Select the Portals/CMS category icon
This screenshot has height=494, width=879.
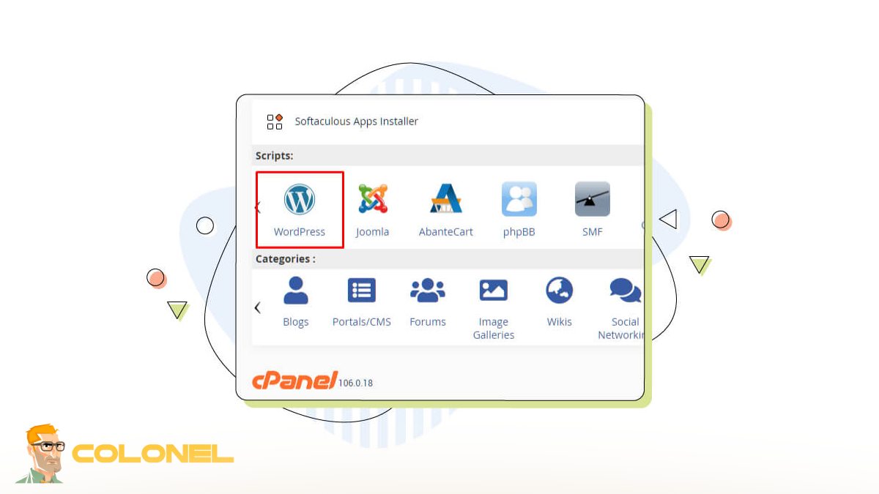pyautogui.click(x=361, y=291)
